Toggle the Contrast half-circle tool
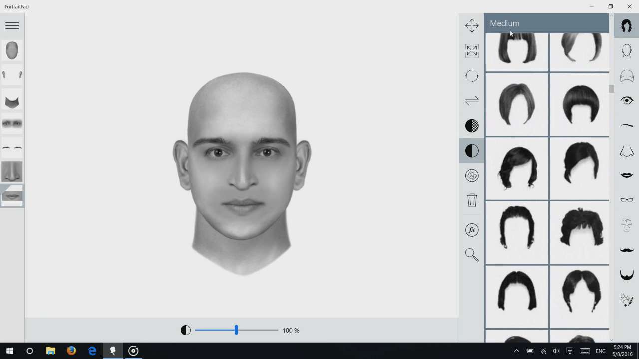This screenshot has width=639, height=359. pos(472,151)
